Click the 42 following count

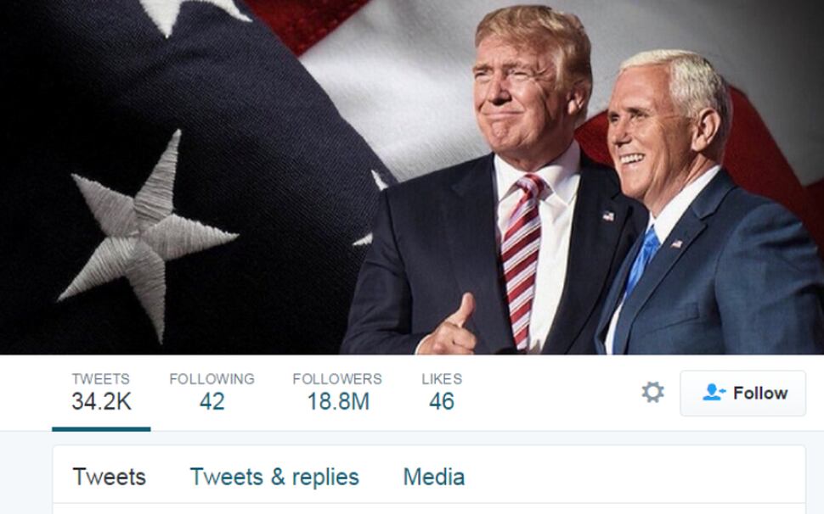point(212,402)
